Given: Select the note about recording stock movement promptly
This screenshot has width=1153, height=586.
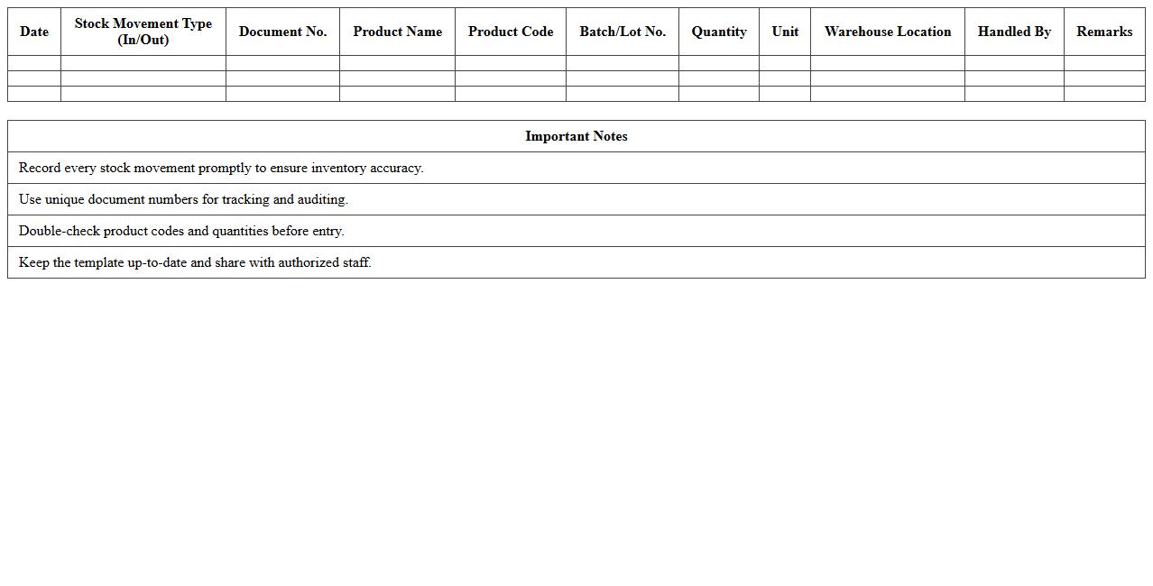Looking at the screenshot, I should [221, 168].
